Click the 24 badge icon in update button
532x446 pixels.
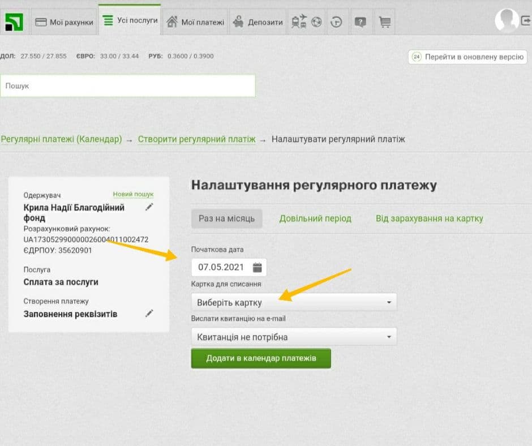tap(417, 57)
